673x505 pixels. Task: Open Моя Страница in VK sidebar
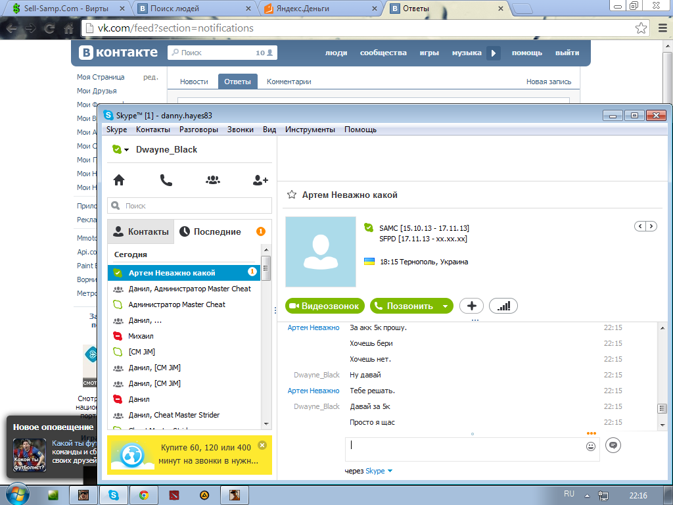tap(101, 78)
